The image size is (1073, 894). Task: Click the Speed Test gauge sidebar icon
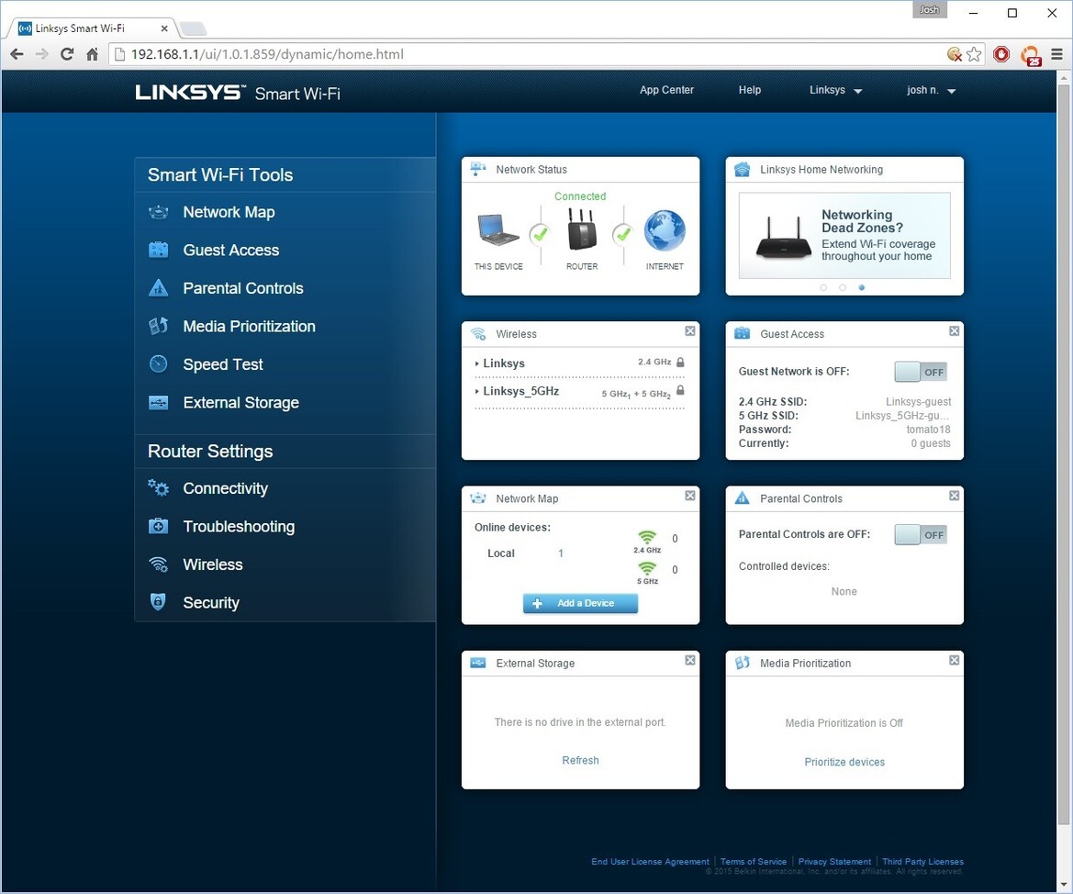158,364
